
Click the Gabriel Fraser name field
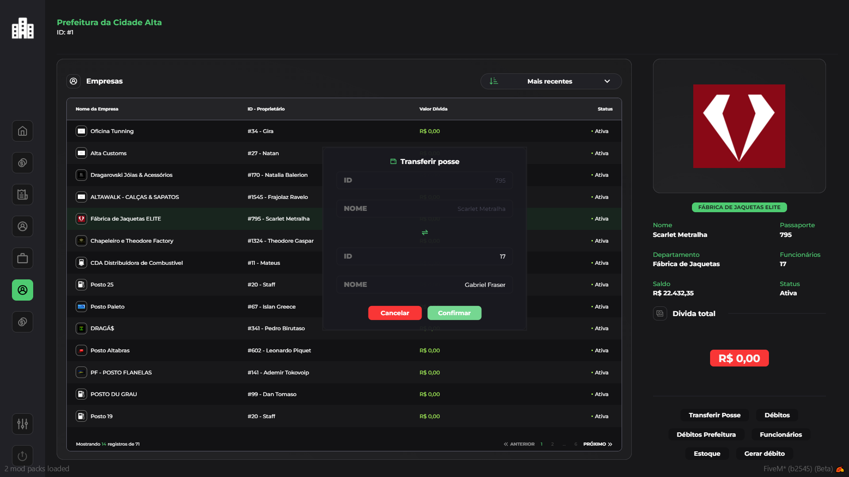point(425,285)
